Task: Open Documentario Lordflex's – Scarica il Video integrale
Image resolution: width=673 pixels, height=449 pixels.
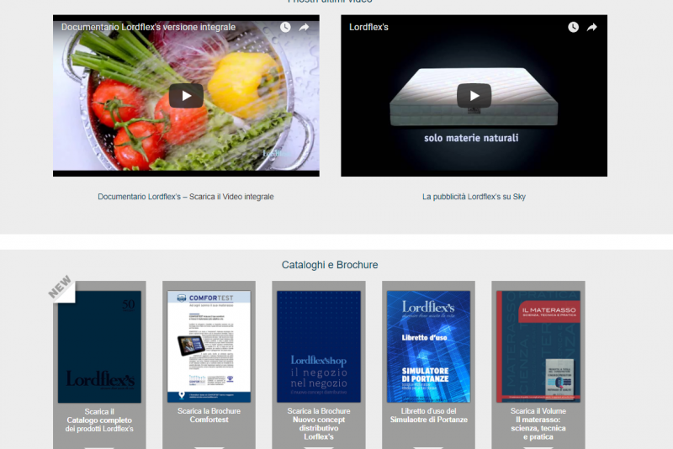Action: (185, 197)
